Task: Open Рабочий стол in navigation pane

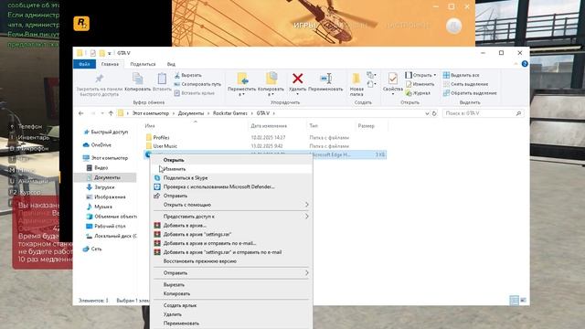Action: coord(106,226)
